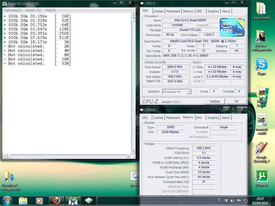Switch to SPD tab in bottom CPU-Z
Viewport: 275px width, 206px height.
[x=199, y=118]
